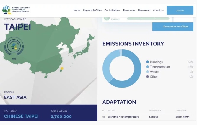Click the green energy progress bar
Viewport: 197px width, 125px height.
[148, 19]
